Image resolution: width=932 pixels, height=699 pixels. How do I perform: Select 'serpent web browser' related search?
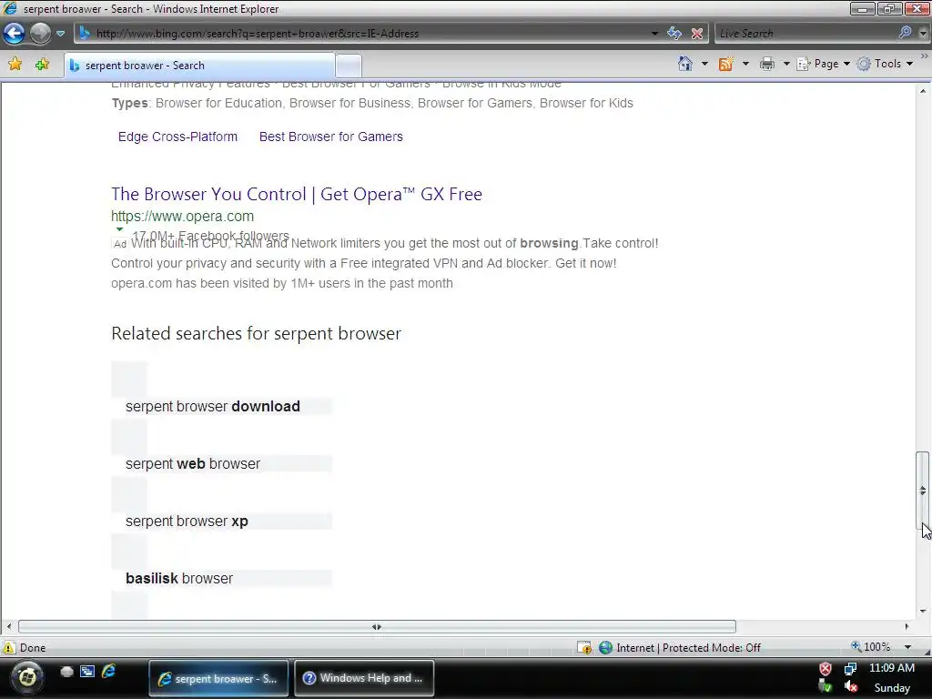(193, 463)
